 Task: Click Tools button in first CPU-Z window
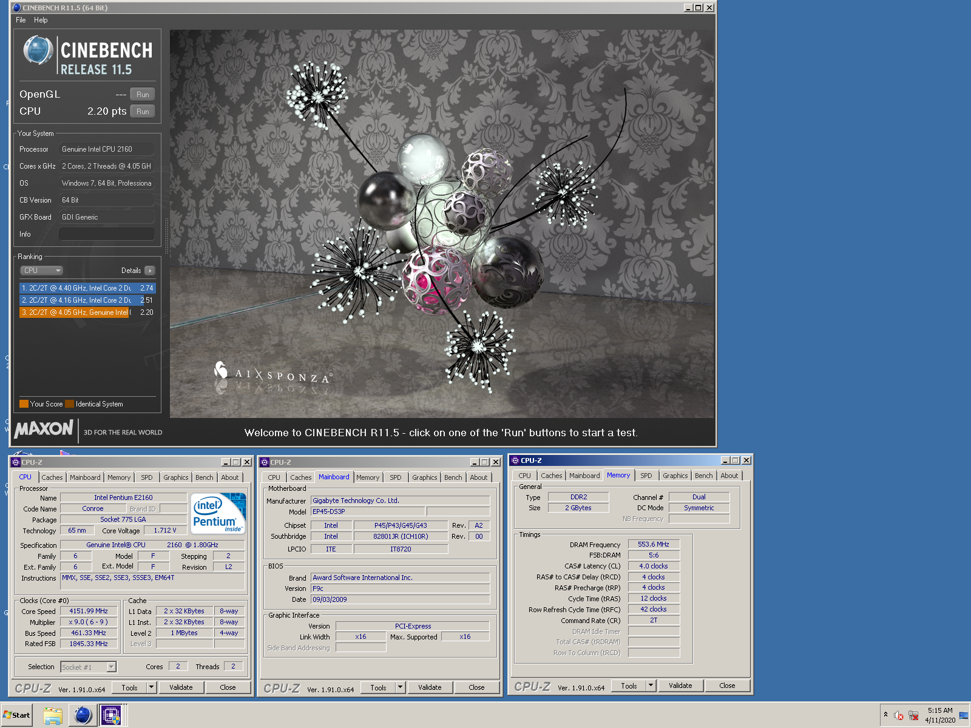click(130, 687)
